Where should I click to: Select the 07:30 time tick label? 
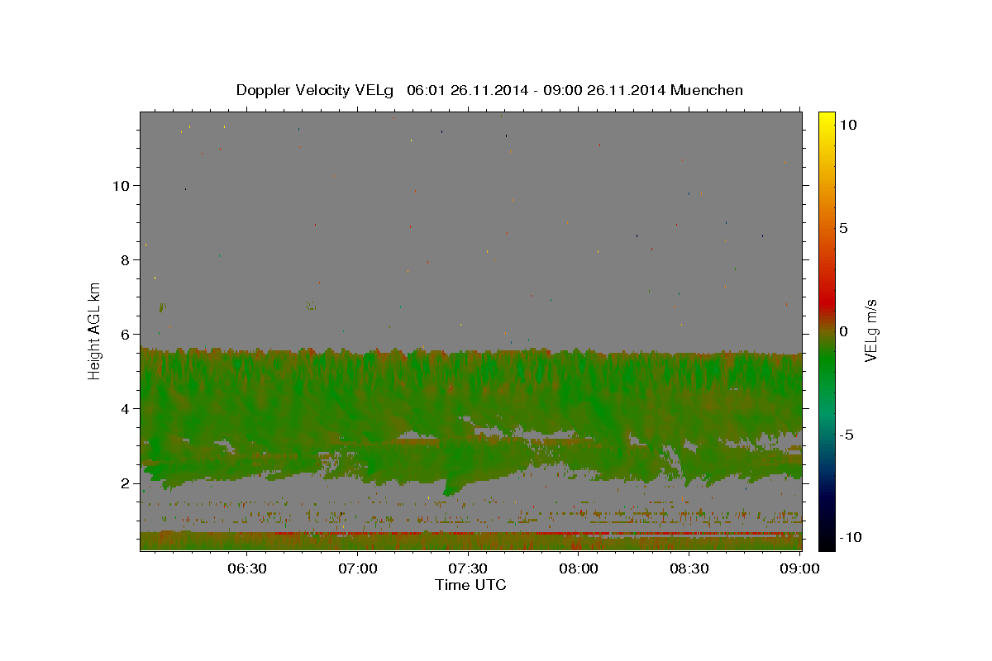pos(469,568)
